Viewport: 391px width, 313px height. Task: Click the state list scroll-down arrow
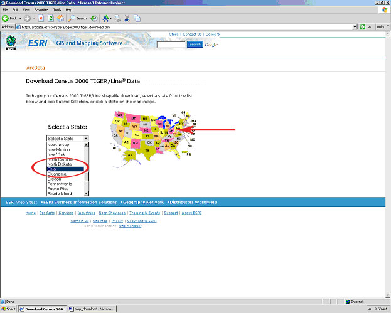pos(86,194)
